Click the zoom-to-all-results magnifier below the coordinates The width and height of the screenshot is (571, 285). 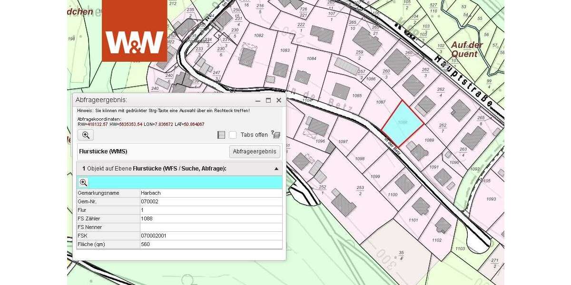(x=86, y=135)
